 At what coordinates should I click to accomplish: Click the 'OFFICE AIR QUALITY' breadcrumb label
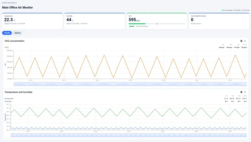click(9, 3)
